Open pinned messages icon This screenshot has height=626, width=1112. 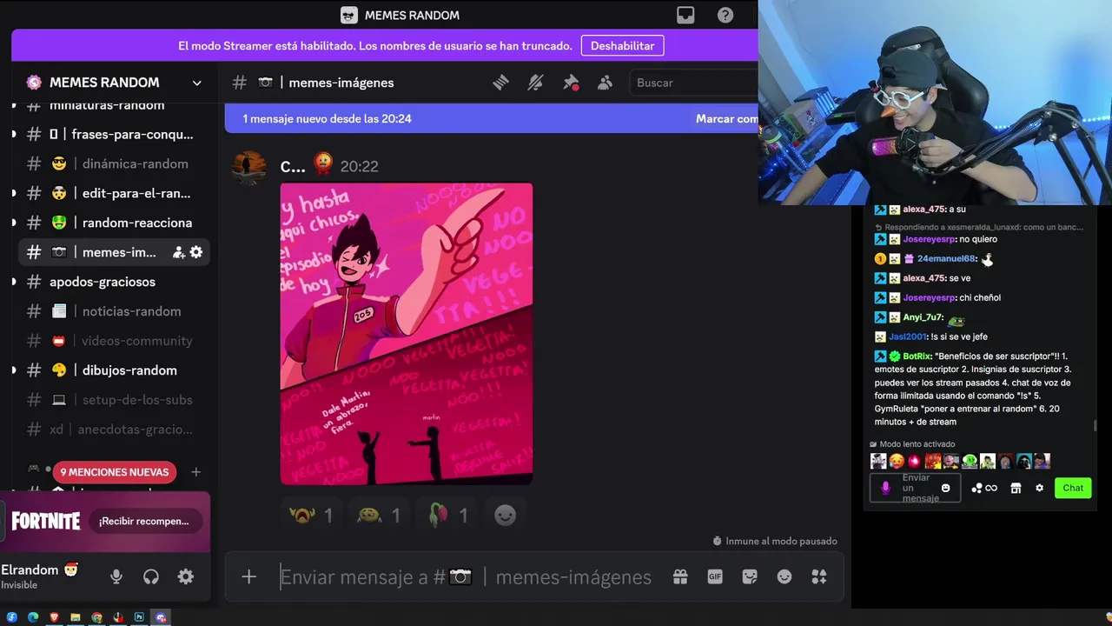point(571,83)
